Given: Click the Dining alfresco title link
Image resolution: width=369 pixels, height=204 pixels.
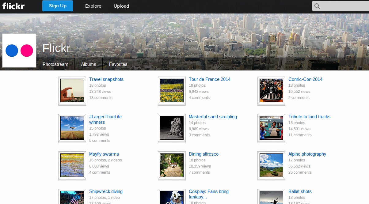Looking at the screenshot, I should (x=204, y=154).
